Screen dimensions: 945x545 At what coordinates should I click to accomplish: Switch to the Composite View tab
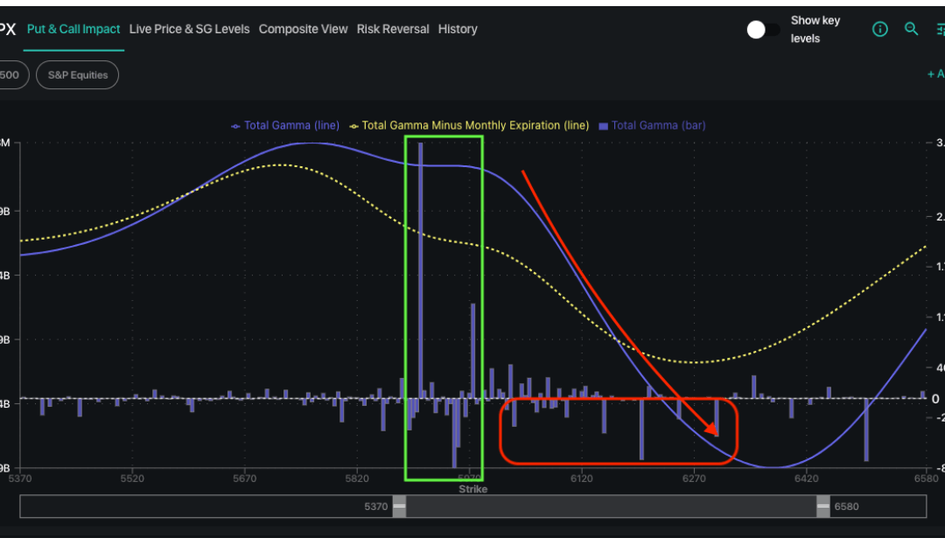304,29
